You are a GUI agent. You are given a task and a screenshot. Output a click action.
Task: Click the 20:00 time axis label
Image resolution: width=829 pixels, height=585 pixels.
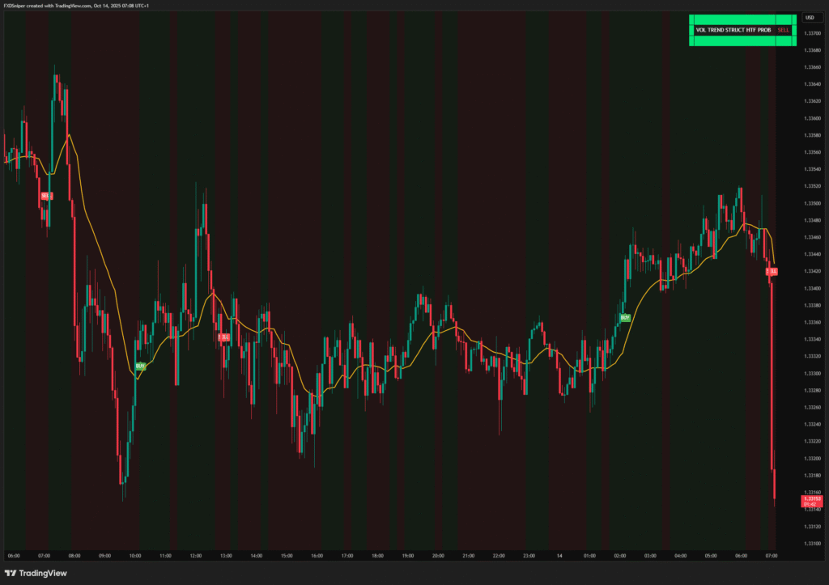pos(437,556)
